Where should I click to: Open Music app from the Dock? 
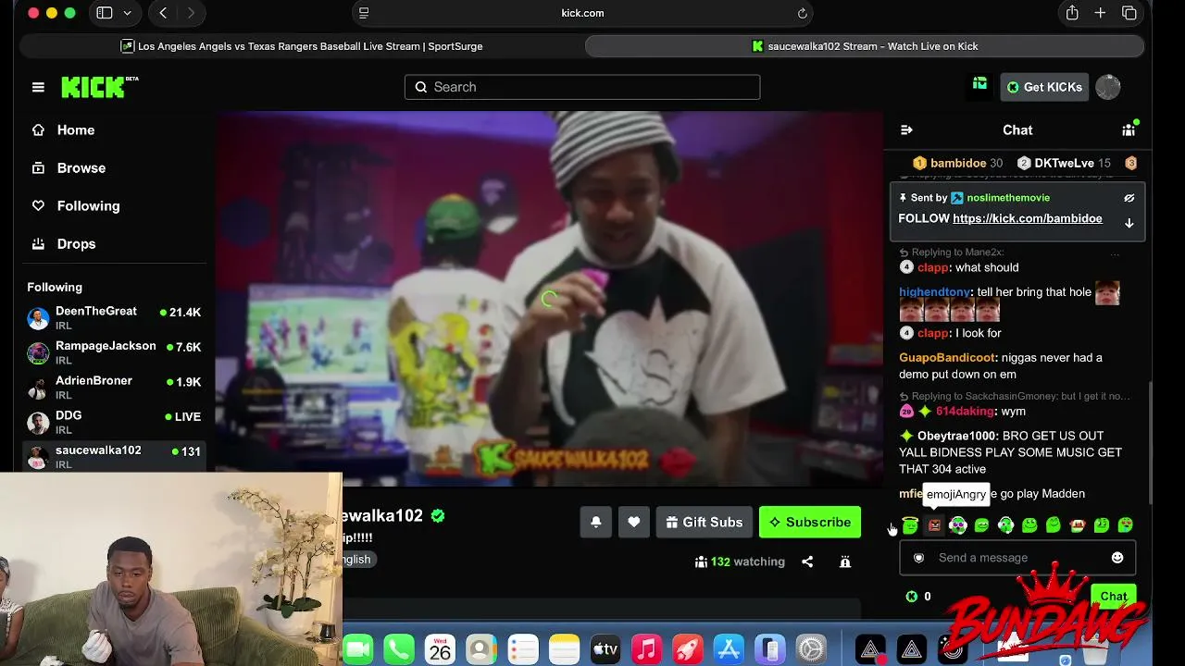pyautogui.click(x=646, y=650)
